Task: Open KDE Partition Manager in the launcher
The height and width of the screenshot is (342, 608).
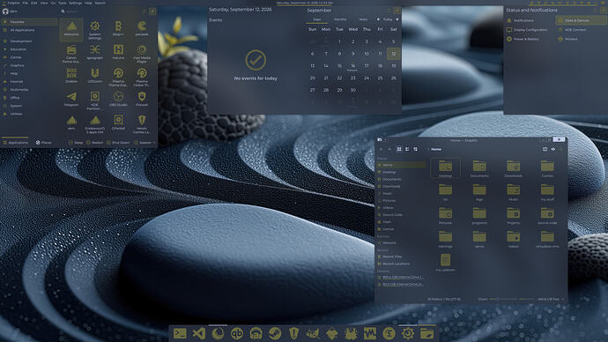Action: pos(94,100)
